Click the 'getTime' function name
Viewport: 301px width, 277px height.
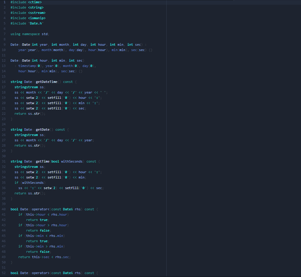(x=43, y=162)
